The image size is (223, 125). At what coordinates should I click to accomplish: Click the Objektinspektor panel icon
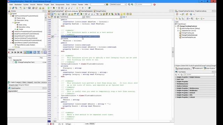click(x=9, y=88)
